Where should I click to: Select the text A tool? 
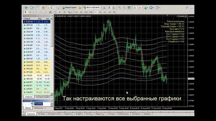[x=60, y=12]
